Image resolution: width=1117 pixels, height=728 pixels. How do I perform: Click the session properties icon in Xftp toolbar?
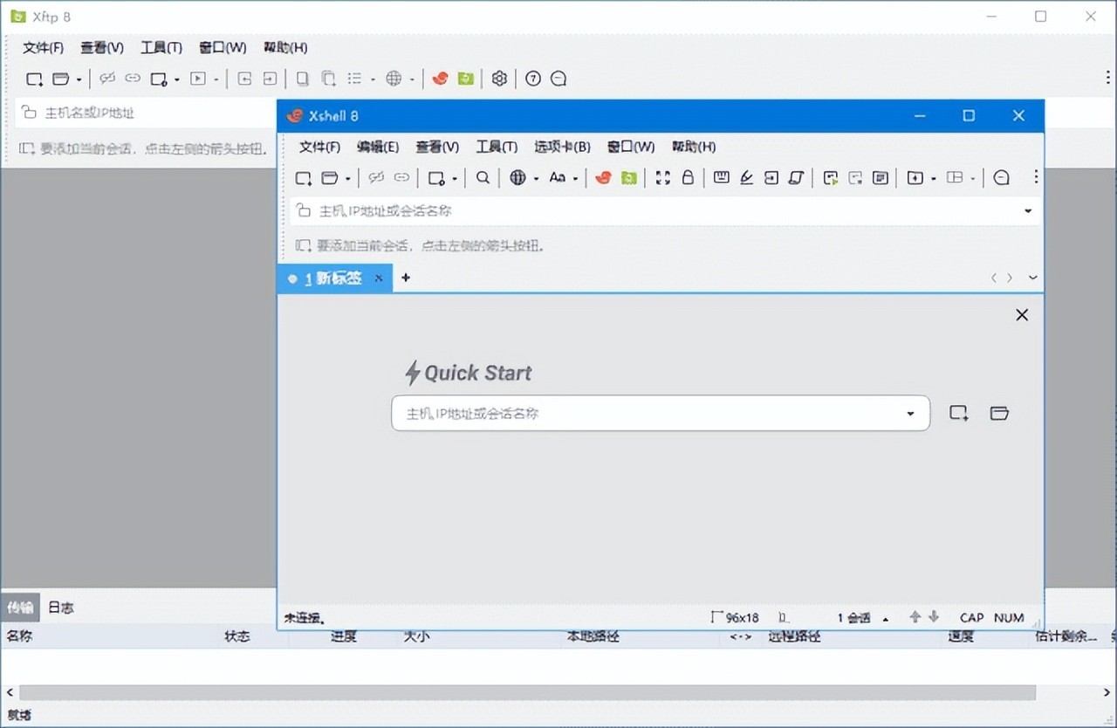159,79
